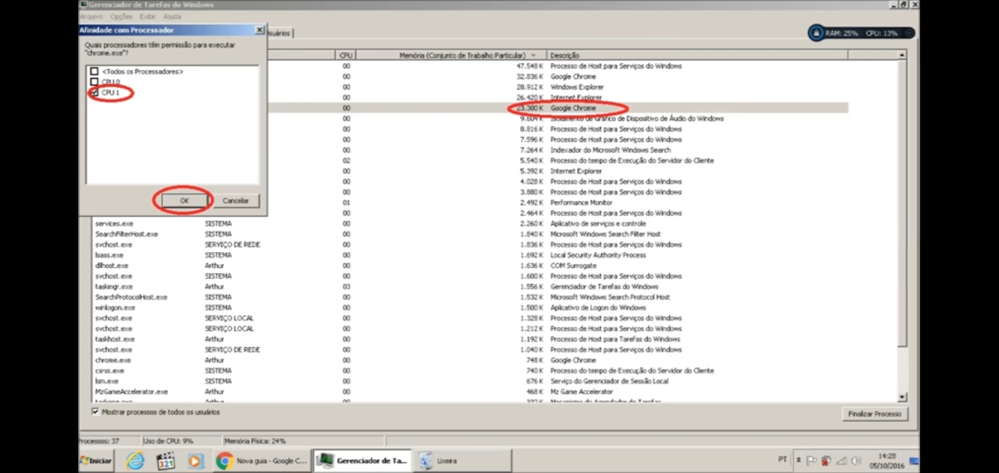Click Serviço do Gerenciador de Sessão Local
This screenshot has height=473, width=999.
pos(609,381)
